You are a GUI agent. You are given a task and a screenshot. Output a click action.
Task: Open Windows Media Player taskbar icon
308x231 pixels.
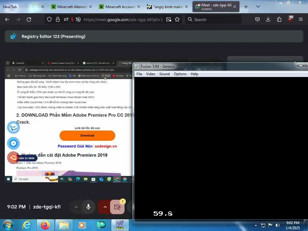pyautogui.click(x=82, y=225)
